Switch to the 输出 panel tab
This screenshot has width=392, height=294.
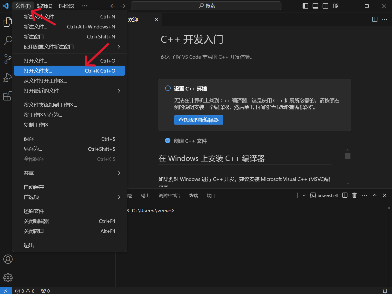pos(145,196)
